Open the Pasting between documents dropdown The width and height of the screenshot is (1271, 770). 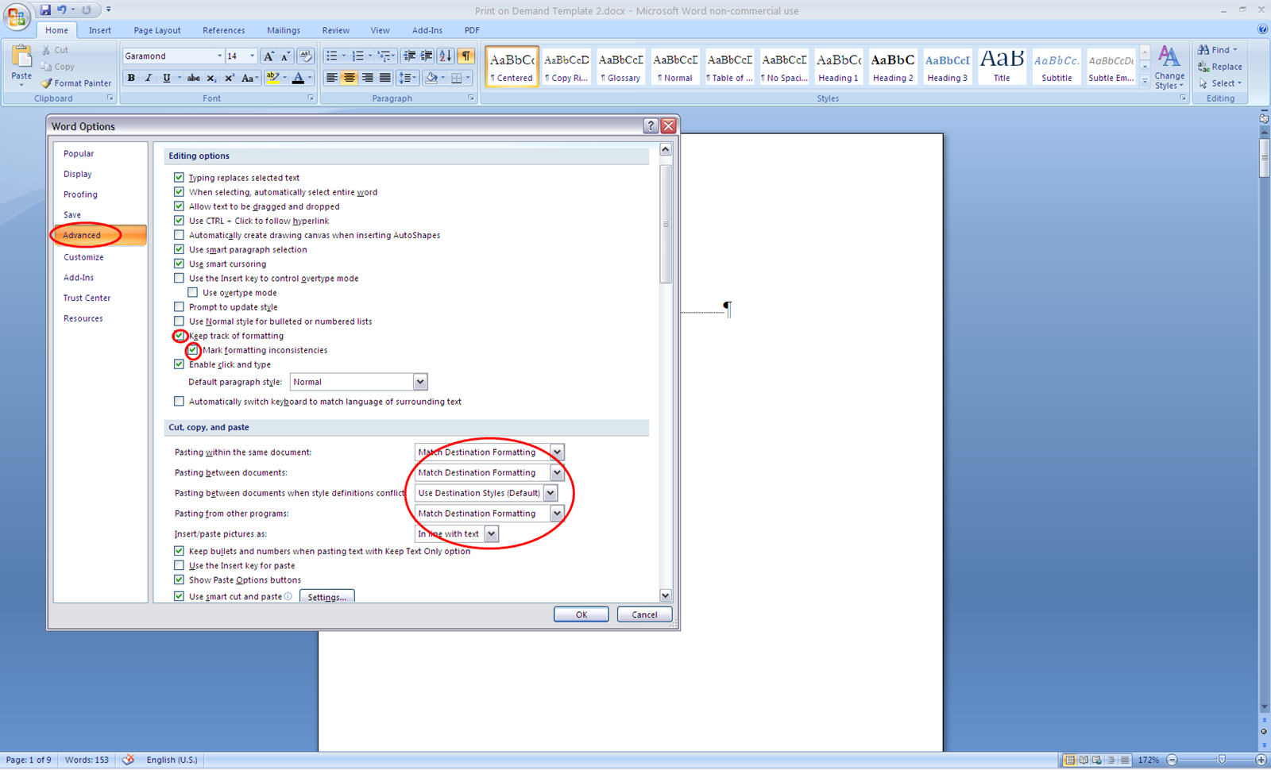point(557,472)
